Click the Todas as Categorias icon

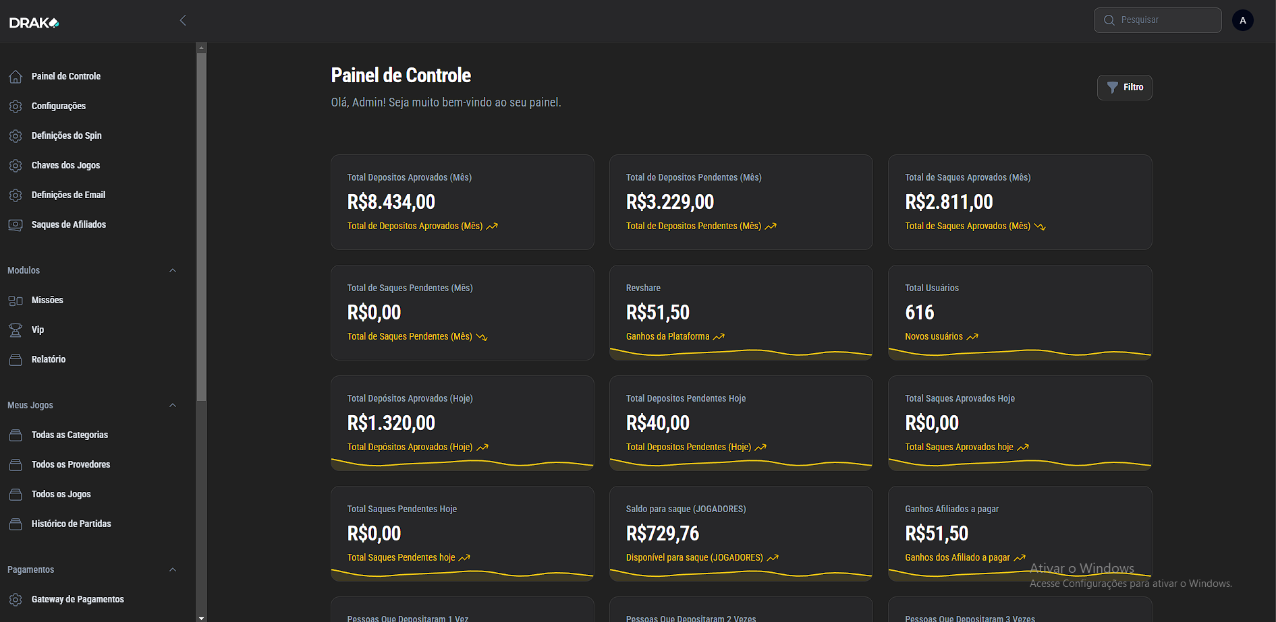(16, 435)
